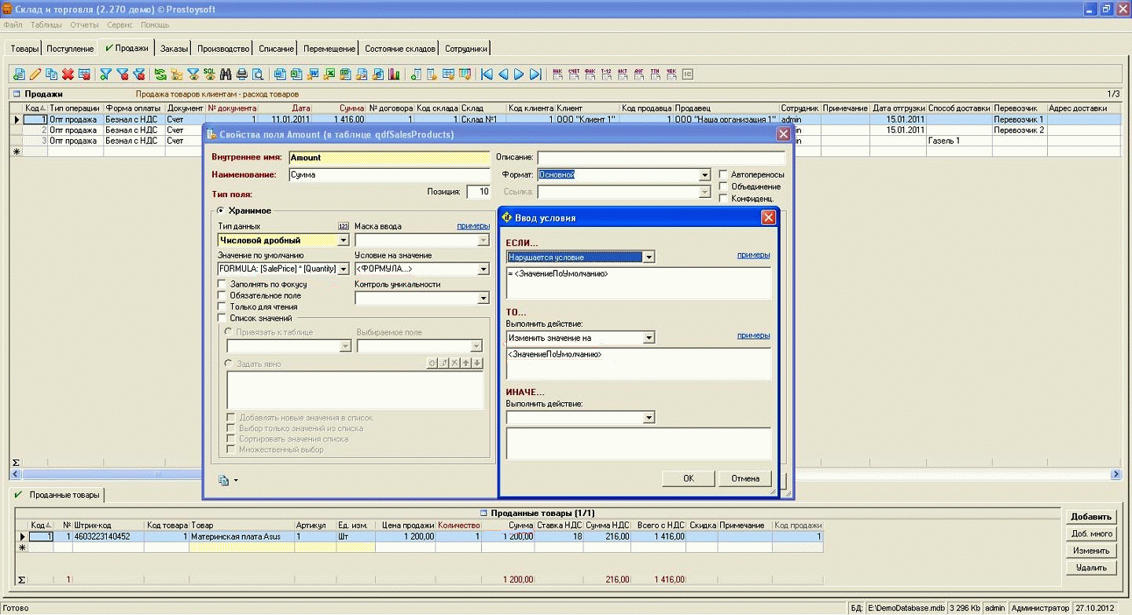Switch to the Производство tab
The image size is (1132, 615).
click(223, 49)
